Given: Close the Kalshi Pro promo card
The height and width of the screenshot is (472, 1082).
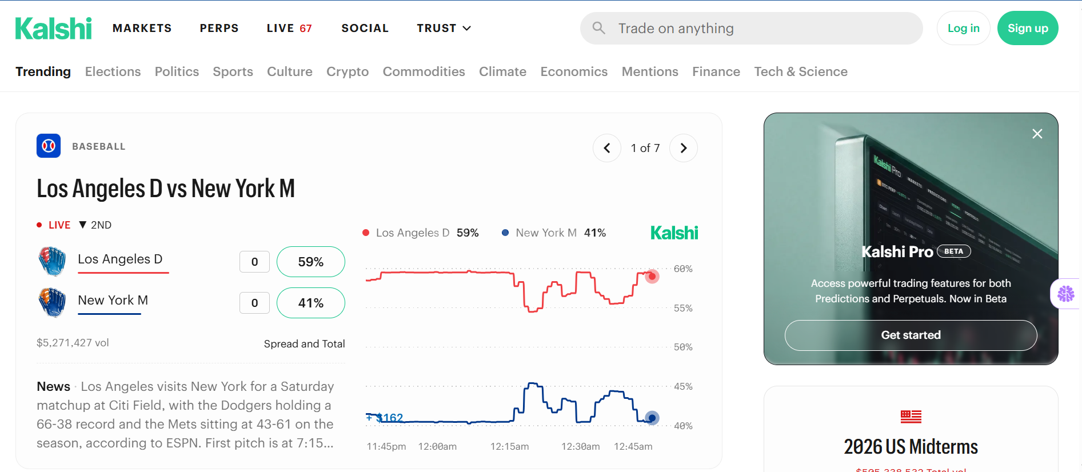Looking at the screenshot, I should [x=1037, y=134].
